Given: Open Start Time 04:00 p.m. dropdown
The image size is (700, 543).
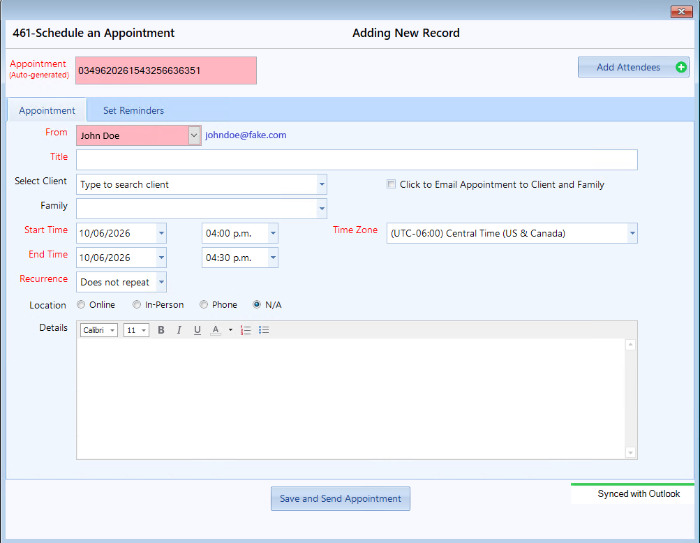Looking at the screenshot, I should pos(273,233).
